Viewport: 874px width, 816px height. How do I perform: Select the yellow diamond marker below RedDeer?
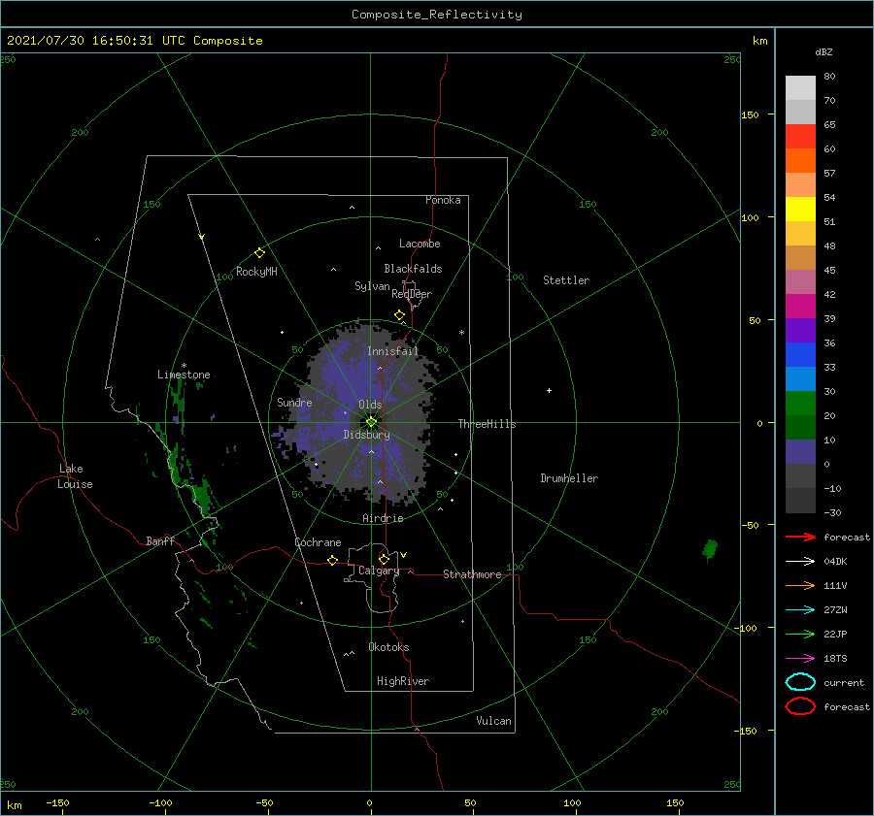399,315
